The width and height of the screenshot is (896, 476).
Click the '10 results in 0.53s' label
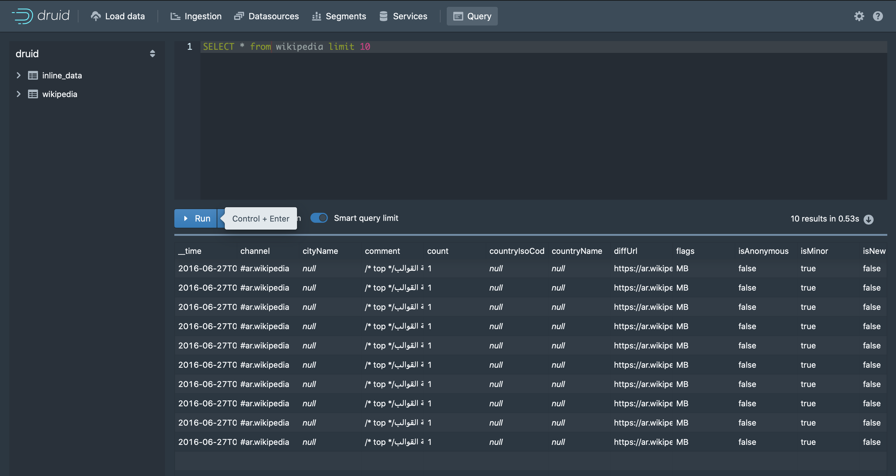pos(824,218)
